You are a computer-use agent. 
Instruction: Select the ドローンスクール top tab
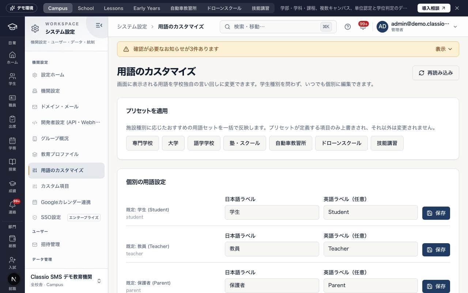pos(224,8)
